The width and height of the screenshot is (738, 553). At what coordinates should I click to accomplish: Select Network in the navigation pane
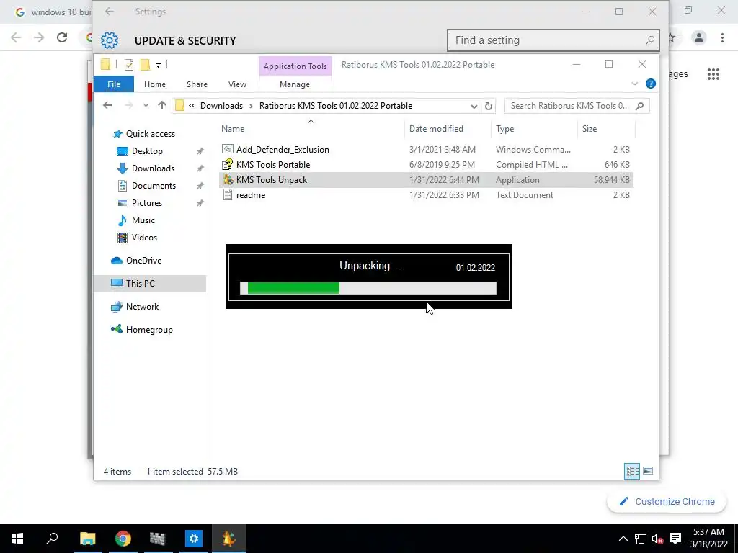point(142,307)
